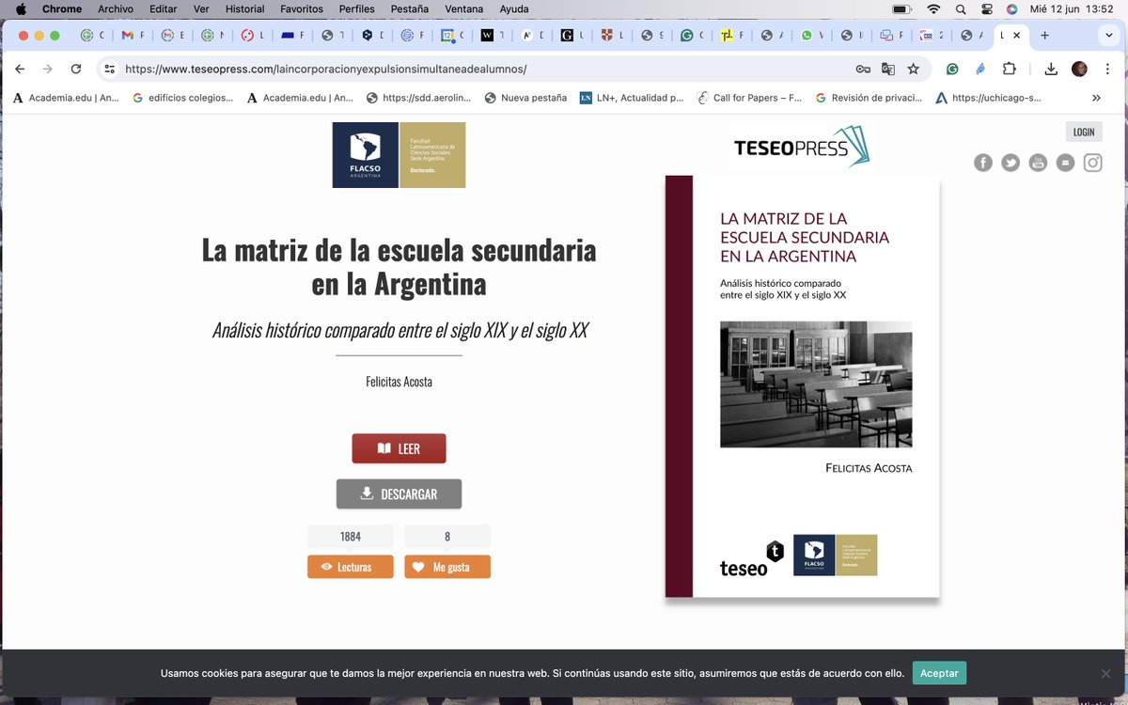
Task: Click the DESCARGAR button
Action: coord(399,493)
